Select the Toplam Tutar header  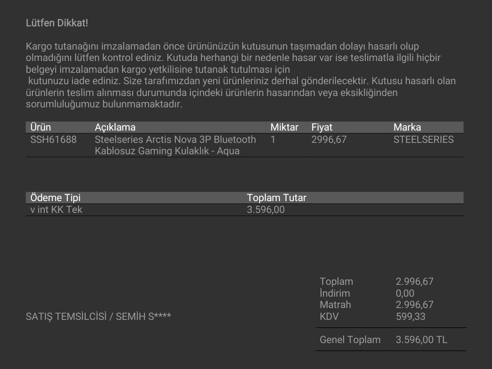[x=277, y=197]
